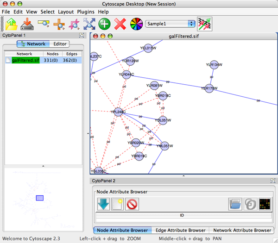Screen dimensions: 278x243
Task: Click the blue down-arrow select attributes icon
Action: [x=102, y=204]
